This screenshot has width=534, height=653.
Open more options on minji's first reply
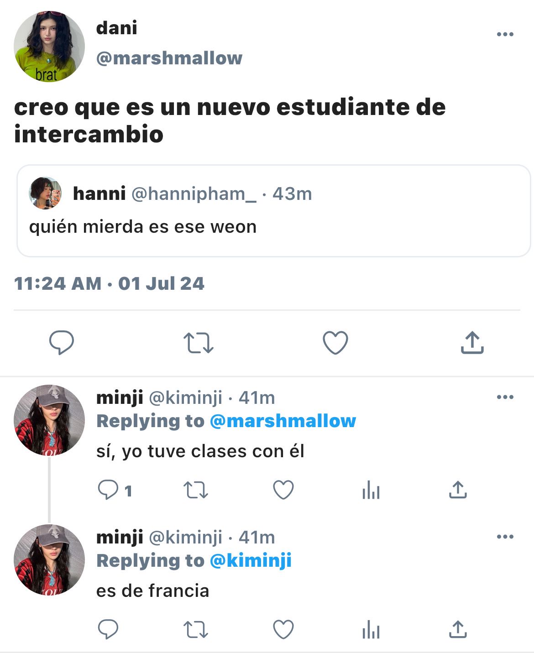click(505, 397)
